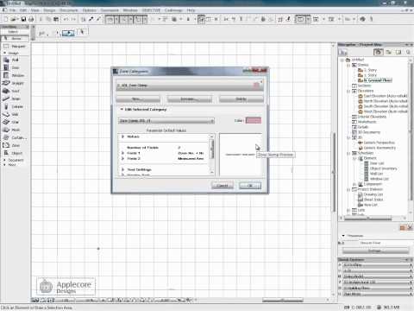This screenshot has width=414, height=311.
Task: Click the Pick Up Parameters eyedropper icon
Action: point(91,19)
